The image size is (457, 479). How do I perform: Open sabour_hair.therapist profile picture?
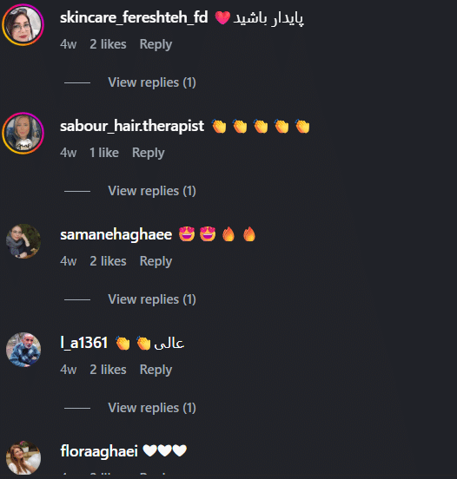[x=23, y=133]
